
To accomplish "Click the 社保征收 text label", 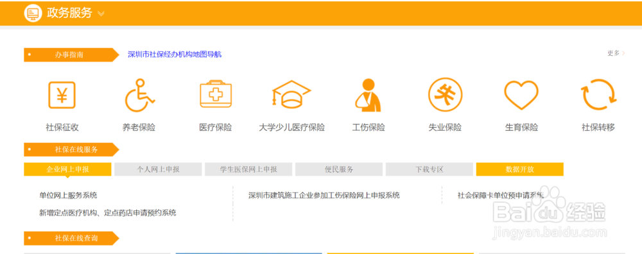I will [x=62, y=127].
